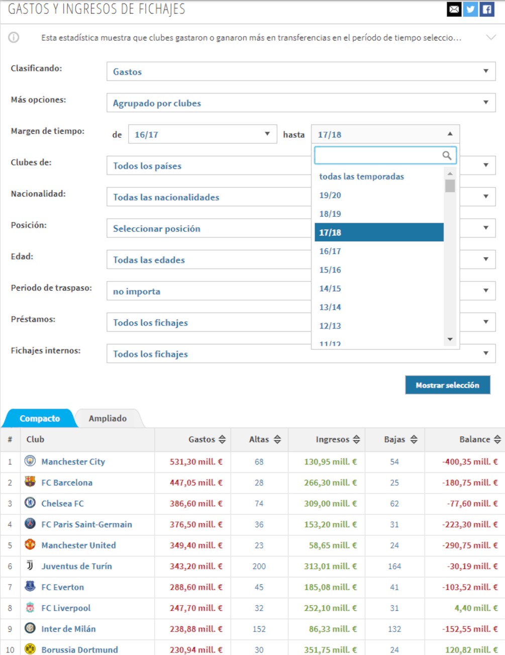This screenshot has height=655, width=505.
Task: Click the FC Barcelona club crest
Action: (x=30, y=482)
